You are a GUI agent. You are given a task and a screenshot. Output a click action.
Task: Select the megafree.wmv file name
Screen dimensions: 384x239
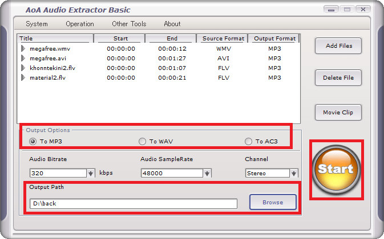click(50, 48)
